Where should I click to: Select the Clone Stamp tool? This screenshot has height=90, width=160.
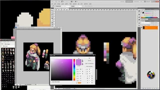tap(52, 26)
